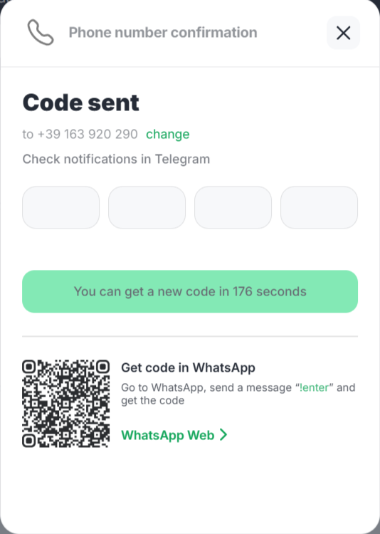Click the chevron arrow after WhatsApp Web

tap(223, 435)
